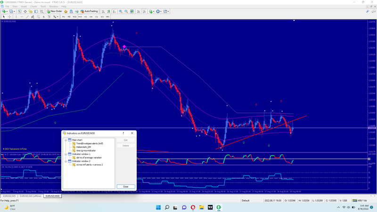The height and width of the screenshot is (212, 377).
Task: Click the zoom in magnifier icon
Action: pos(120,11)
